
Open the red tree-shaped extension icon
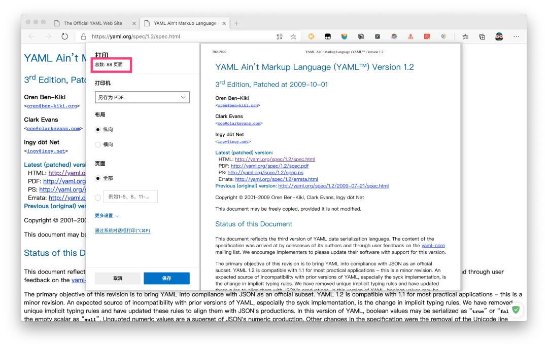click(410, 36)
